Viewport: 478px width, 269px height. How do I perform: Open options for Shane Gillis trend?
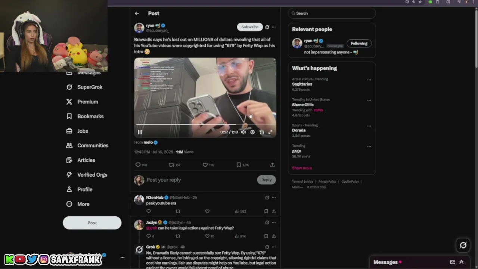point(369,100)
